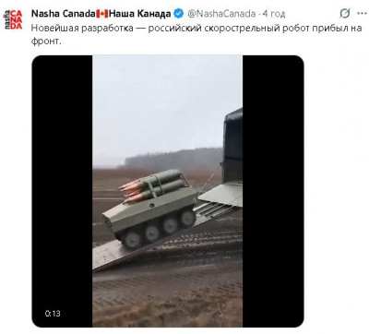
Task: Click the 0:13 video duration label
Action: coord(53,314)
